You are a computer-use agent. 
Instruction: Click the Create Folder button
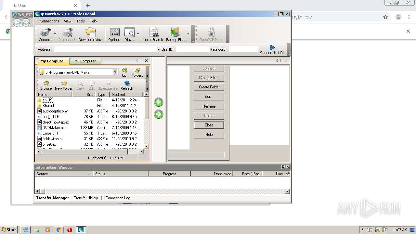pyautogui.click(x=209, y=87)
